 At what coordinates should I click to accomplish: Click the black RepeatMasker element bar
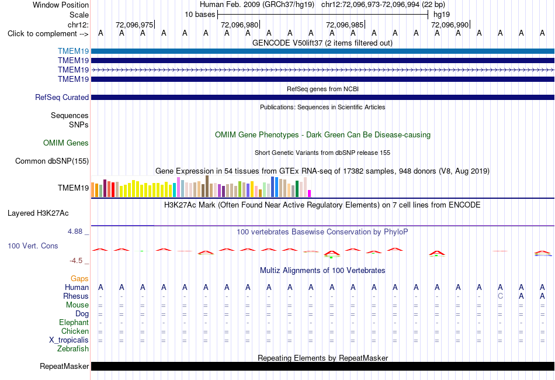pyautogui.click(x=322, y=366)
